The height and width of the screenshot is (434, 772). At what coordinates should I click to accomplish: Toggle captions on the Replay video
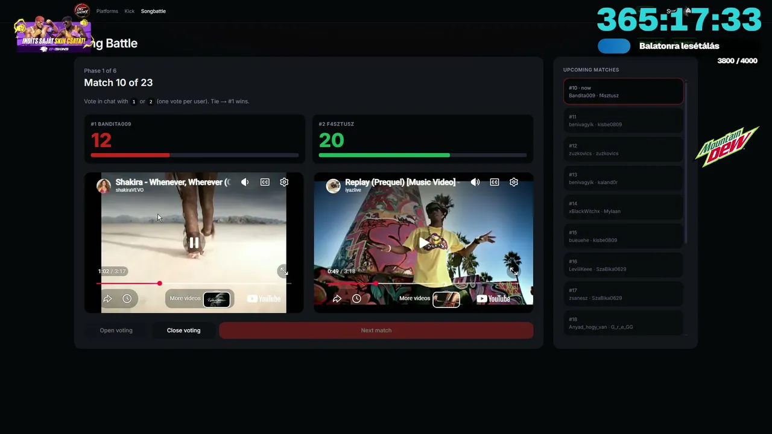495,182
